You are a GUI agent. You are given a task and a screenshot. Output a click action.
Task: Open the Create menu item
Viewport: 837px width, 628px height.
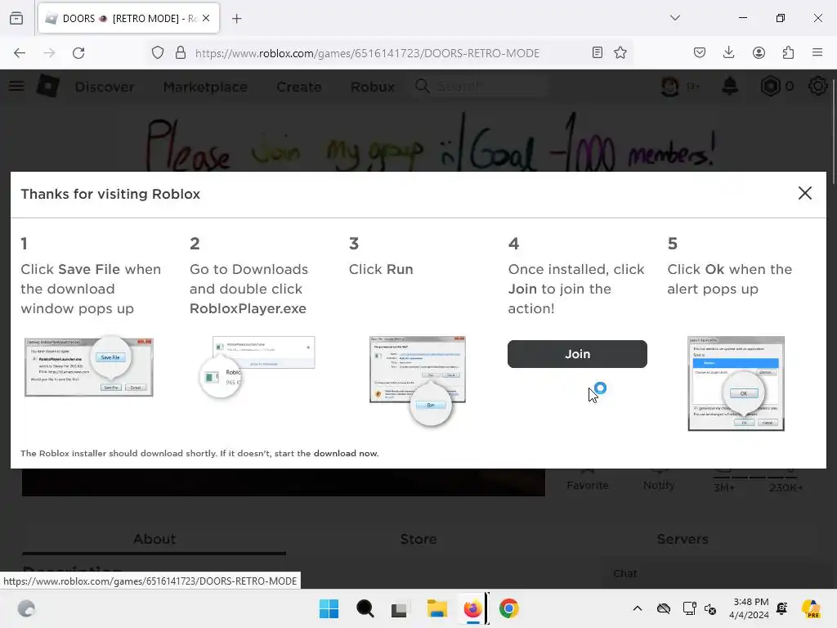(x=299, y=87)
